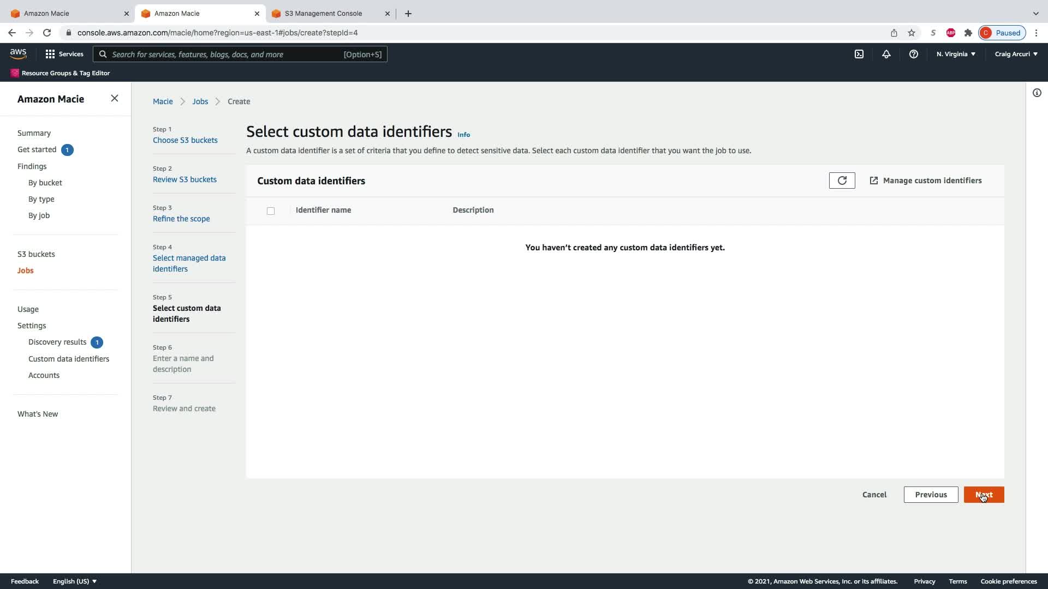Expand the N. Virginia region dropdown
The width and height of the screenshot is (1048, 589).
pyautogui.click(x=956, y=54)
